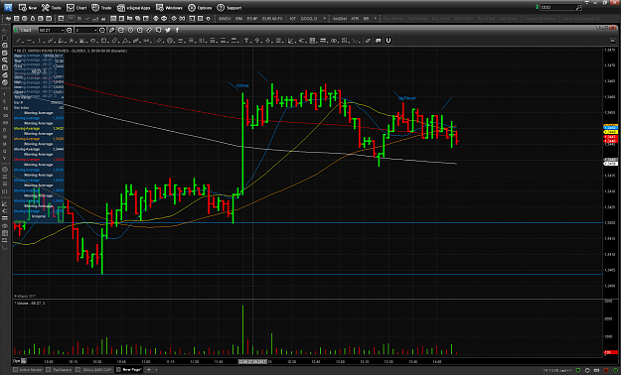
Task: Select the New Page tab
Action: pos(129,370)
